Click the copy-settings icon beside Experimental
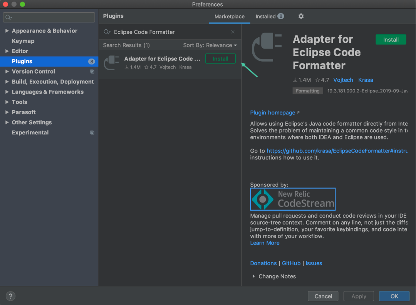Image resolution: width=416 pixels, height=305 pixels. 92,132
